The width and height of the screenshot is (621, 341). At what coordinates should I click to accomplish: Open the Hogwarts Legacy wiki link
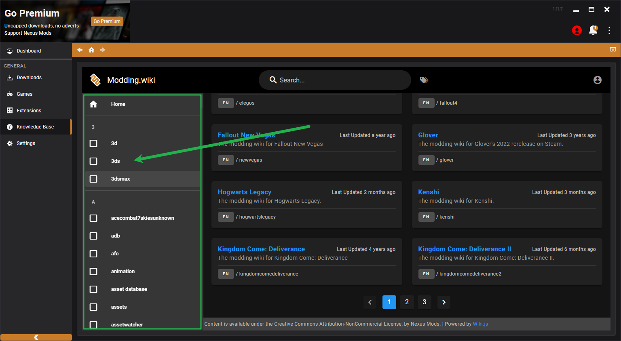(x=244, y=192)
